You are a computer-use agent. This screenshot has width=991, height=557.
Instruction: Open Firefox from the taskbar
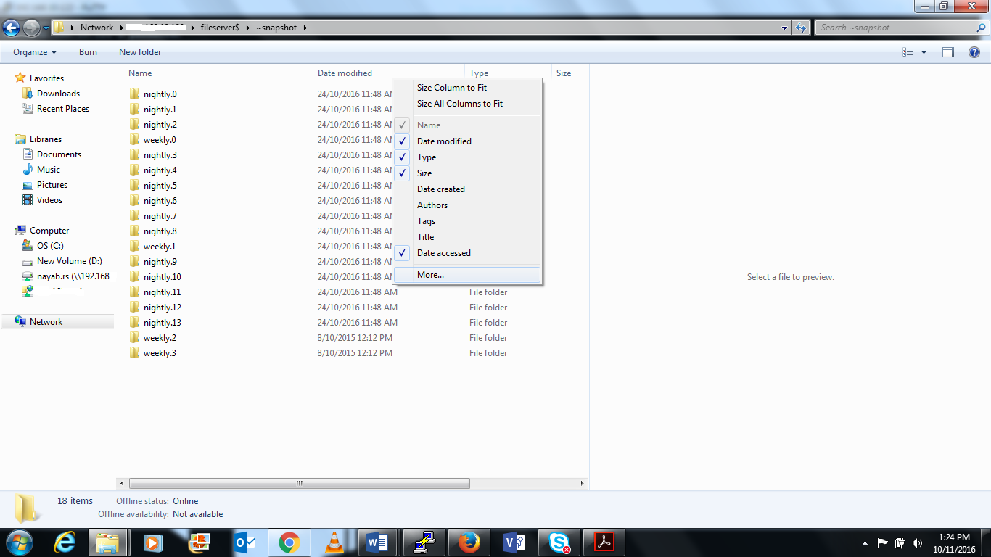pos(469,542)
